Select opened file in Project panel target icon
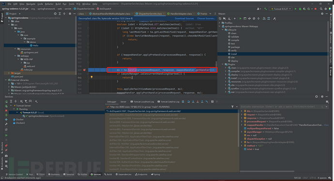Image resolution: width=334 pixels, height=181 pixels. [x=55, y=14]
